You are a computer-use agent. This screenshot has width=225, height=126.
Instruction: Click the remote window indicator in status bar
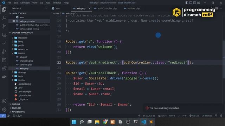click(x=3, y=116)
